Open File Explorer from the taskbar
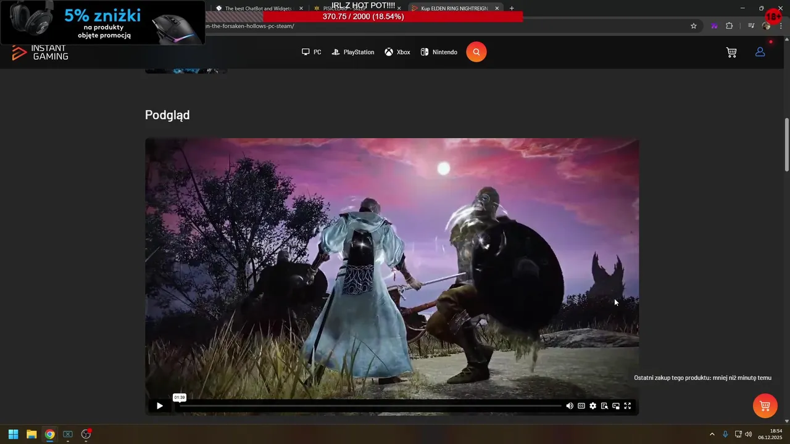Screen dimensions: 790x444 click(31, 434)
